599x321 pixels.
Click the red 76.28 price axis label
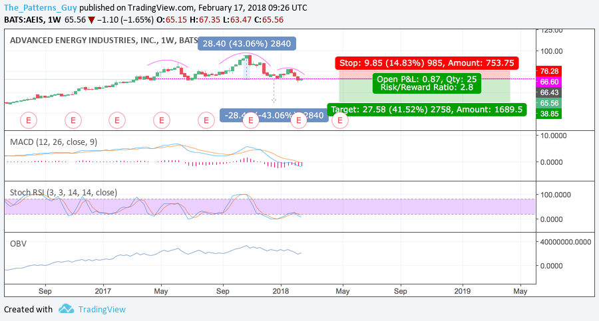(x=549, y=71)
